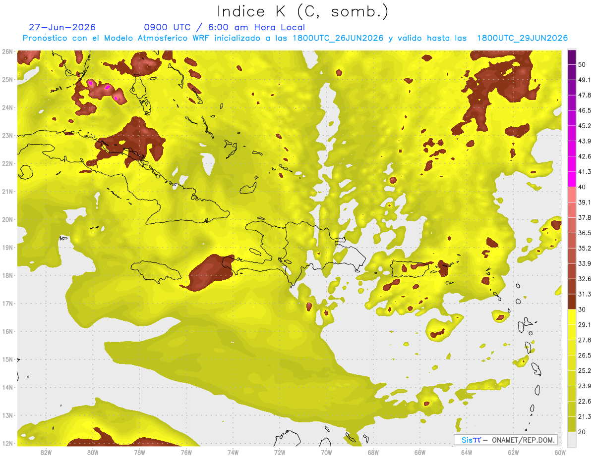Click the colorbar label '29.1'
Image resolution: width=595 pixels, height=459 pixels.
click(585, 324)
